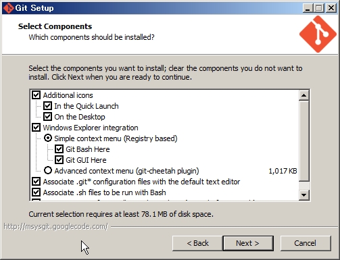Click the large Git logo in header

point(318,34)
